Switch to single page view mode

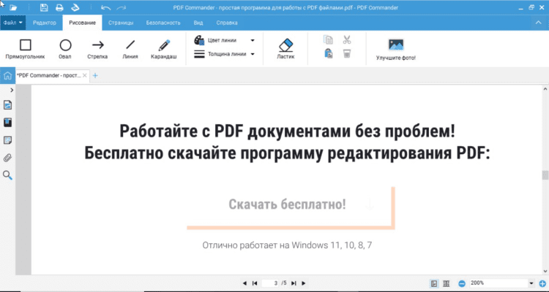click(x=434, y=283)
